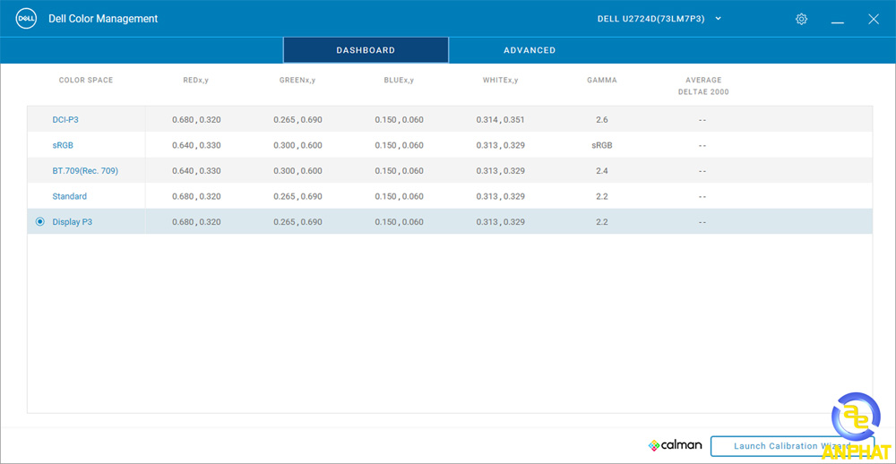Viewport: 896px width, 464px height.
Task: Click Standard white point 0.313, 0.329
Action: [501, 196]
